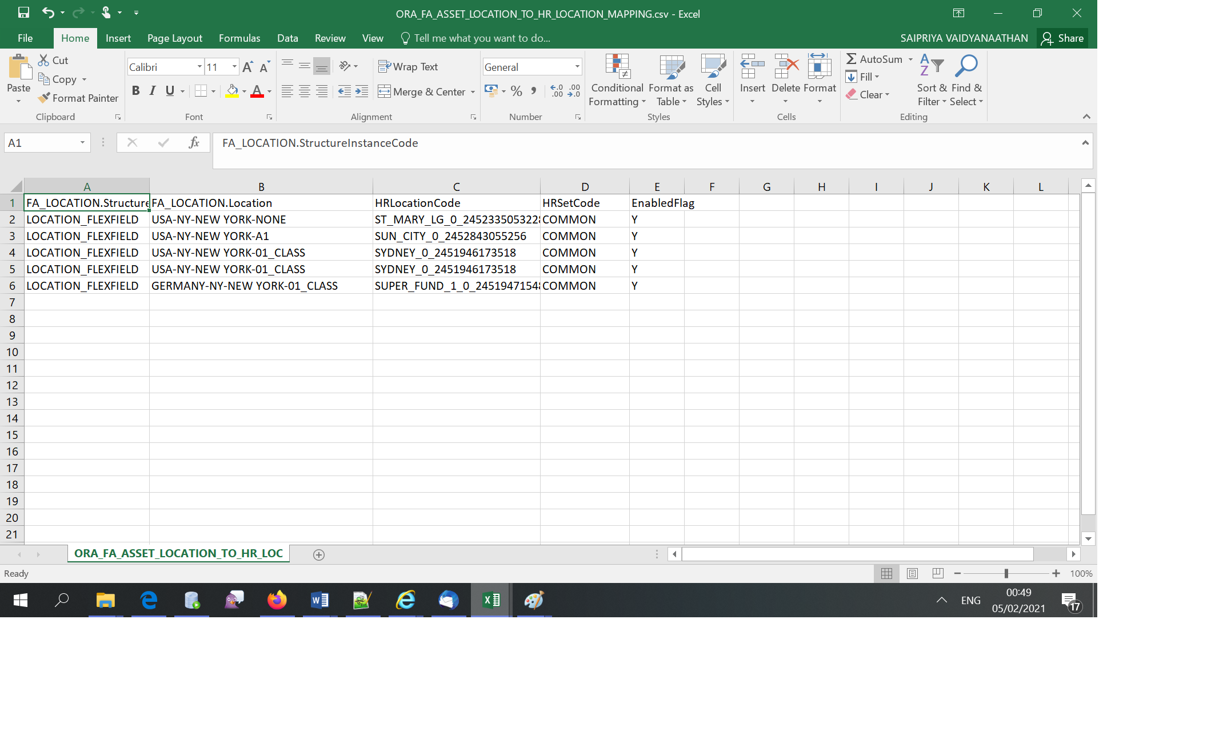The image size is (1227, 743).
Task: Toggle Bold formatting
Action: [135, 91]
